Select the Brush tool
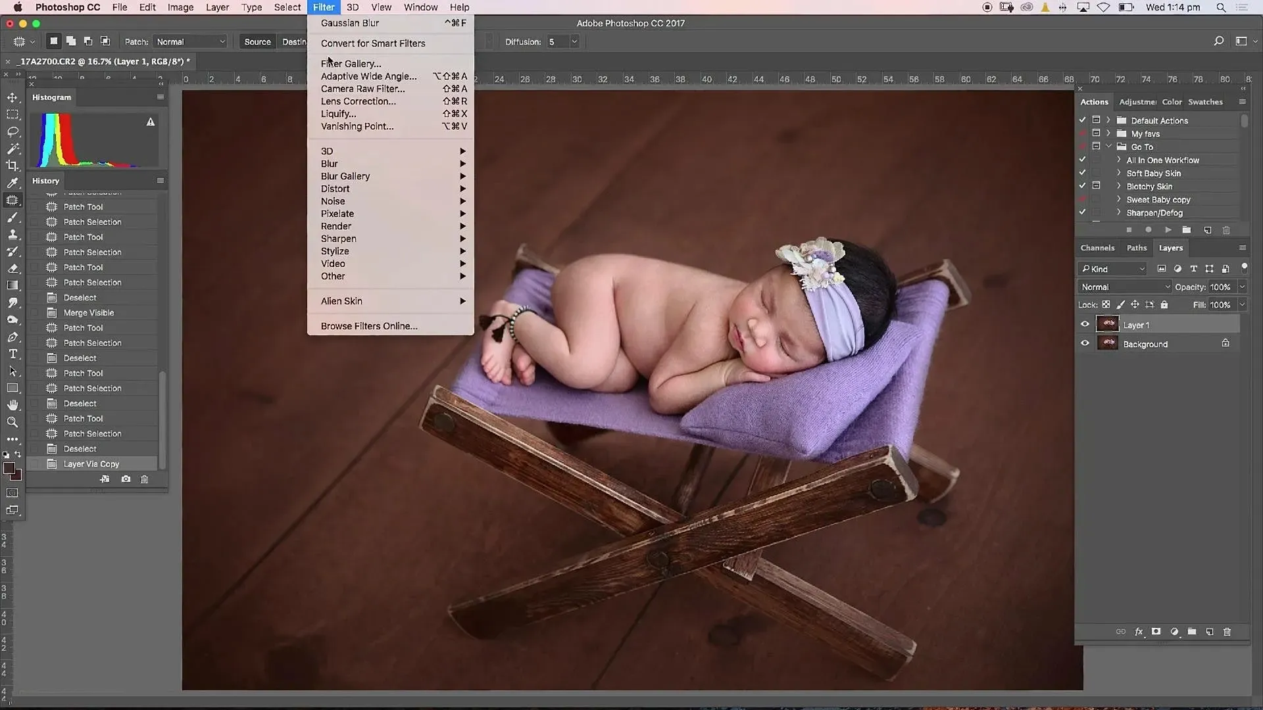1263x710 pixels. (x=12, y=217)
